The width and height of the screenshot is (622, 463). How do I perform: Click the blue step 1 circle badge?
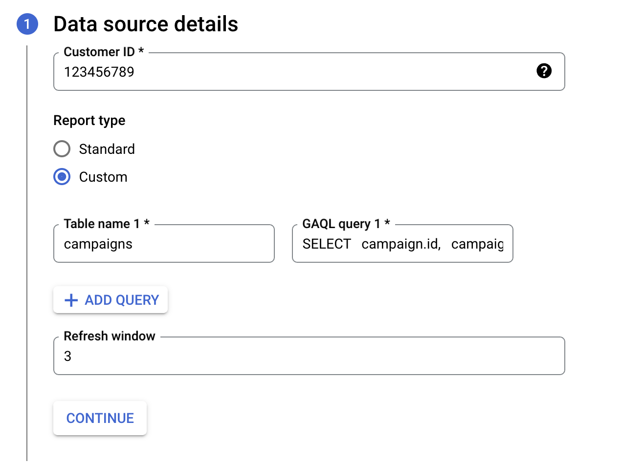[x=27, y=23]
